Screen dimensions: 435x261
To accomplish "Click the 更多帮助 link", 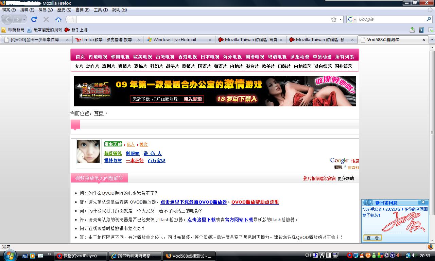I will coord(346,178).
